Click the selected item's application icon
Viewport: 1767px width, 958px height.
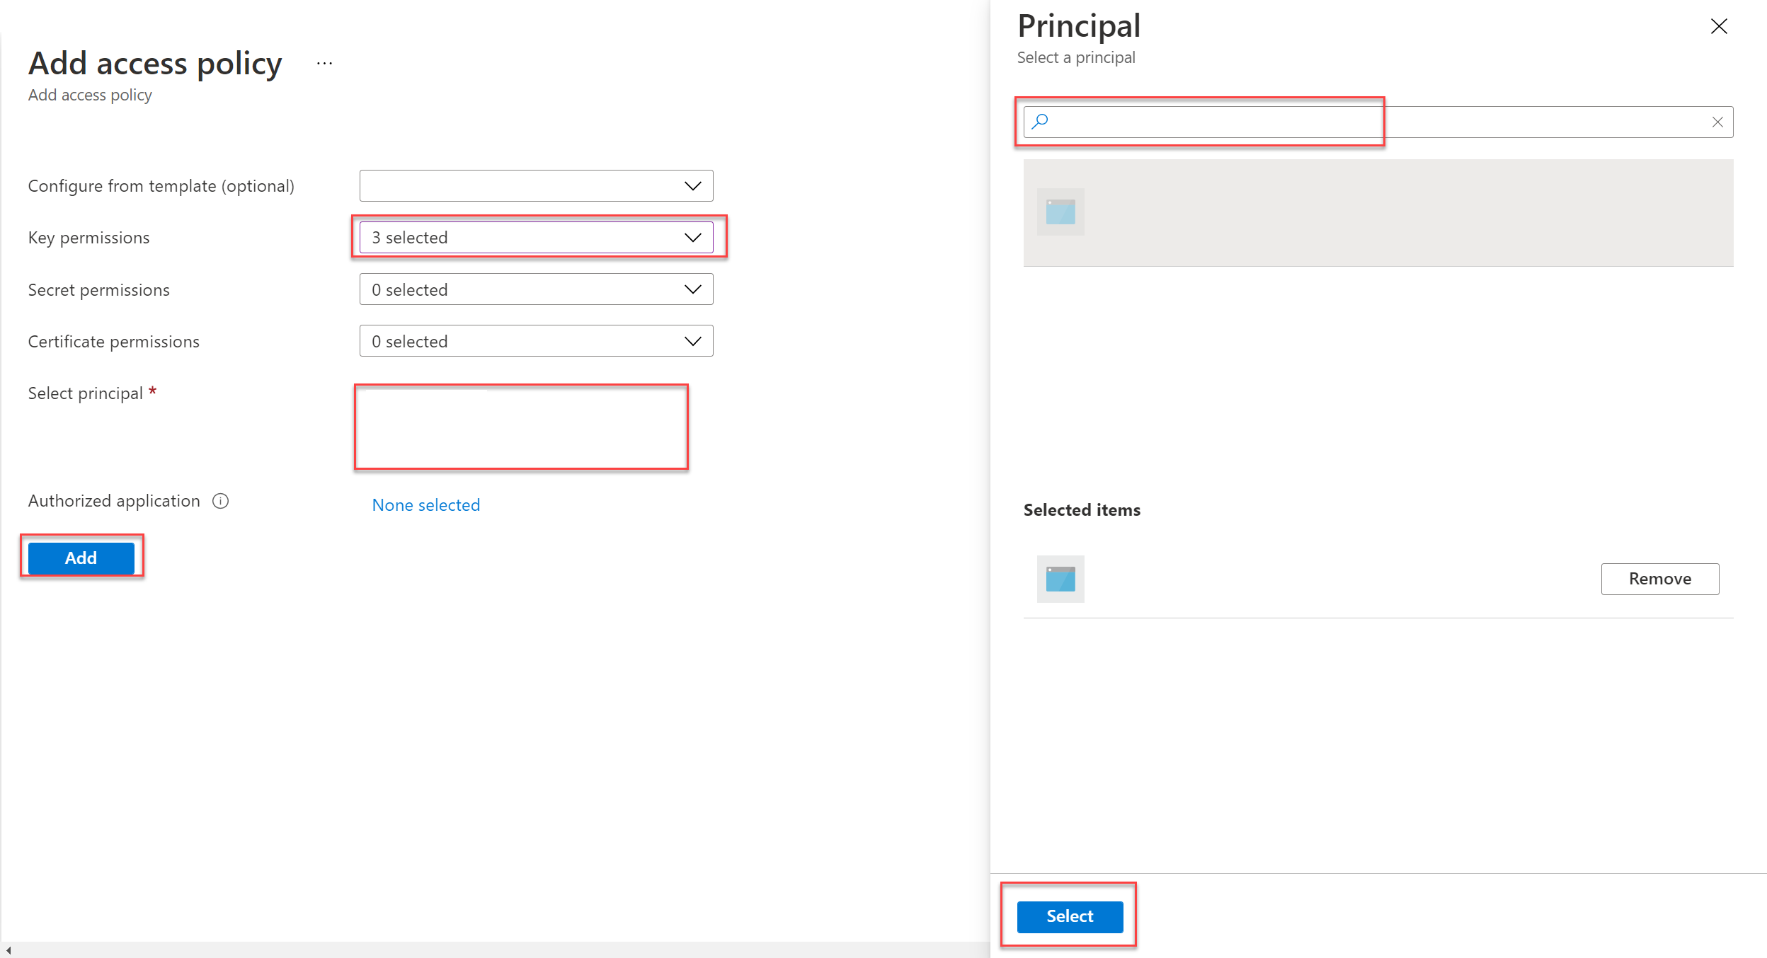tap(1060, 579)
